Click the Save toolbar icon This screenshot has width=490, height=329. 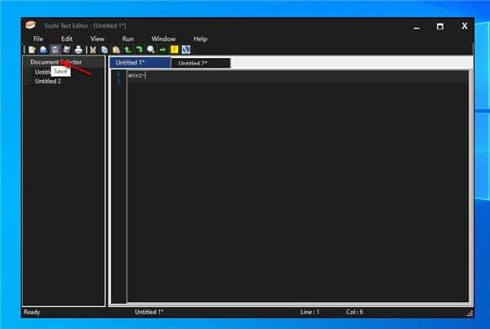55,50
